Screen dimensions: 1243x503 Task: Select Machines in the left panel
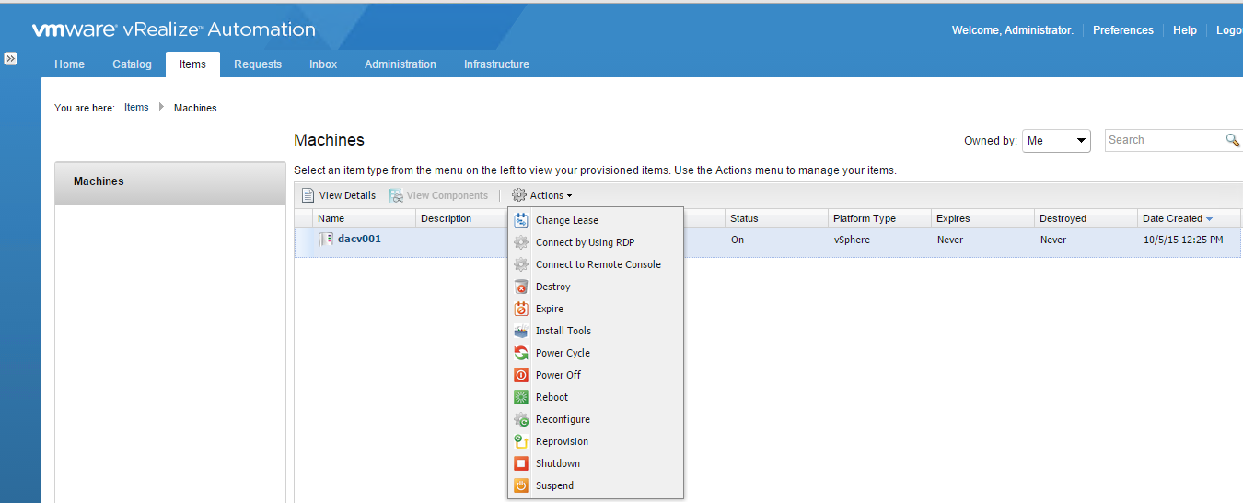click(x=170, y=181)
